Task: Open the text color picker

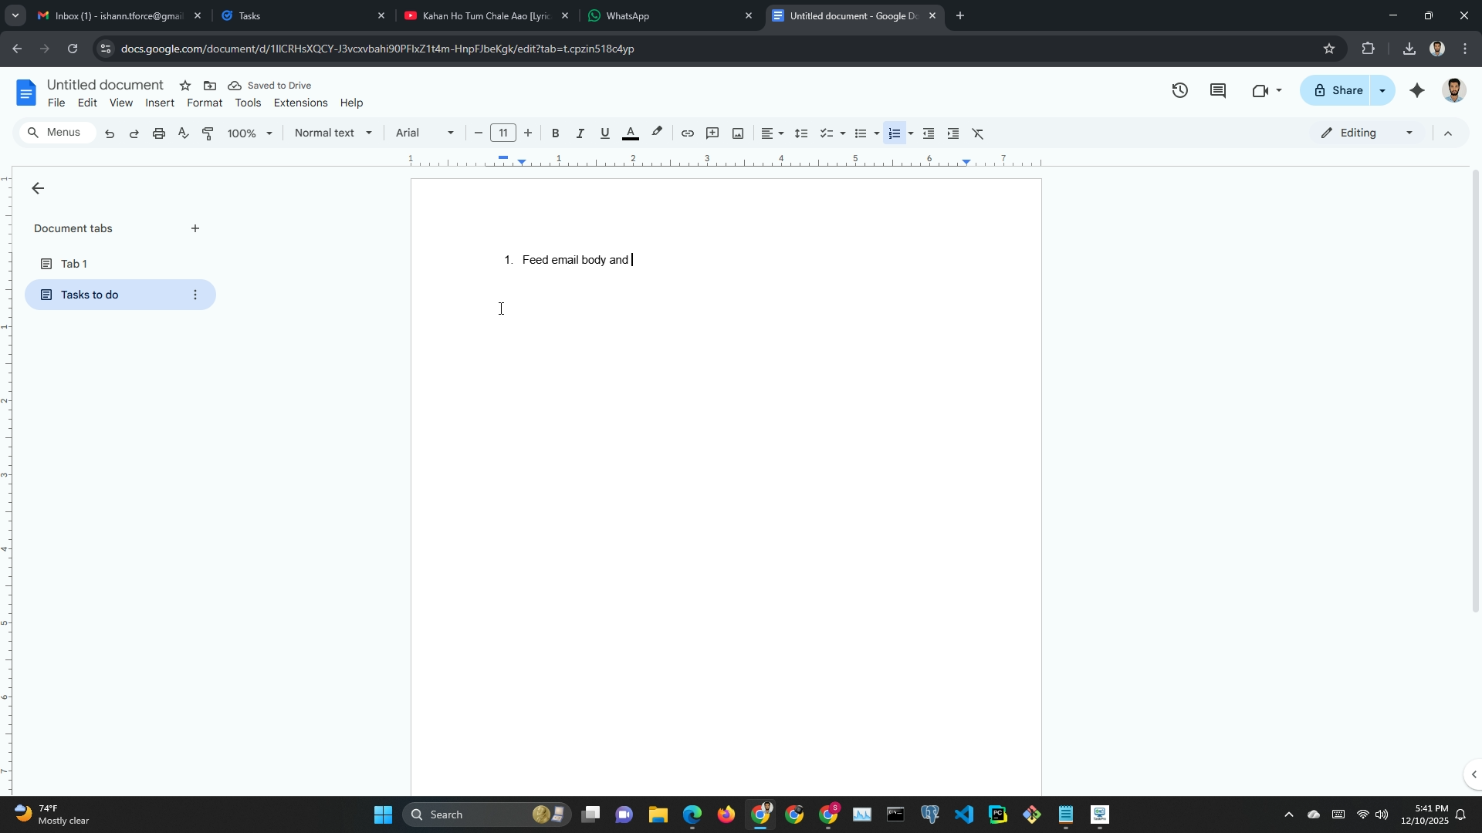Action: point(630,133)
